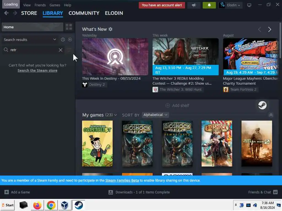Change the Alphabetical sort dropdown
The height and width of the screenshot is (211, 282).
[x=155, y=115]
